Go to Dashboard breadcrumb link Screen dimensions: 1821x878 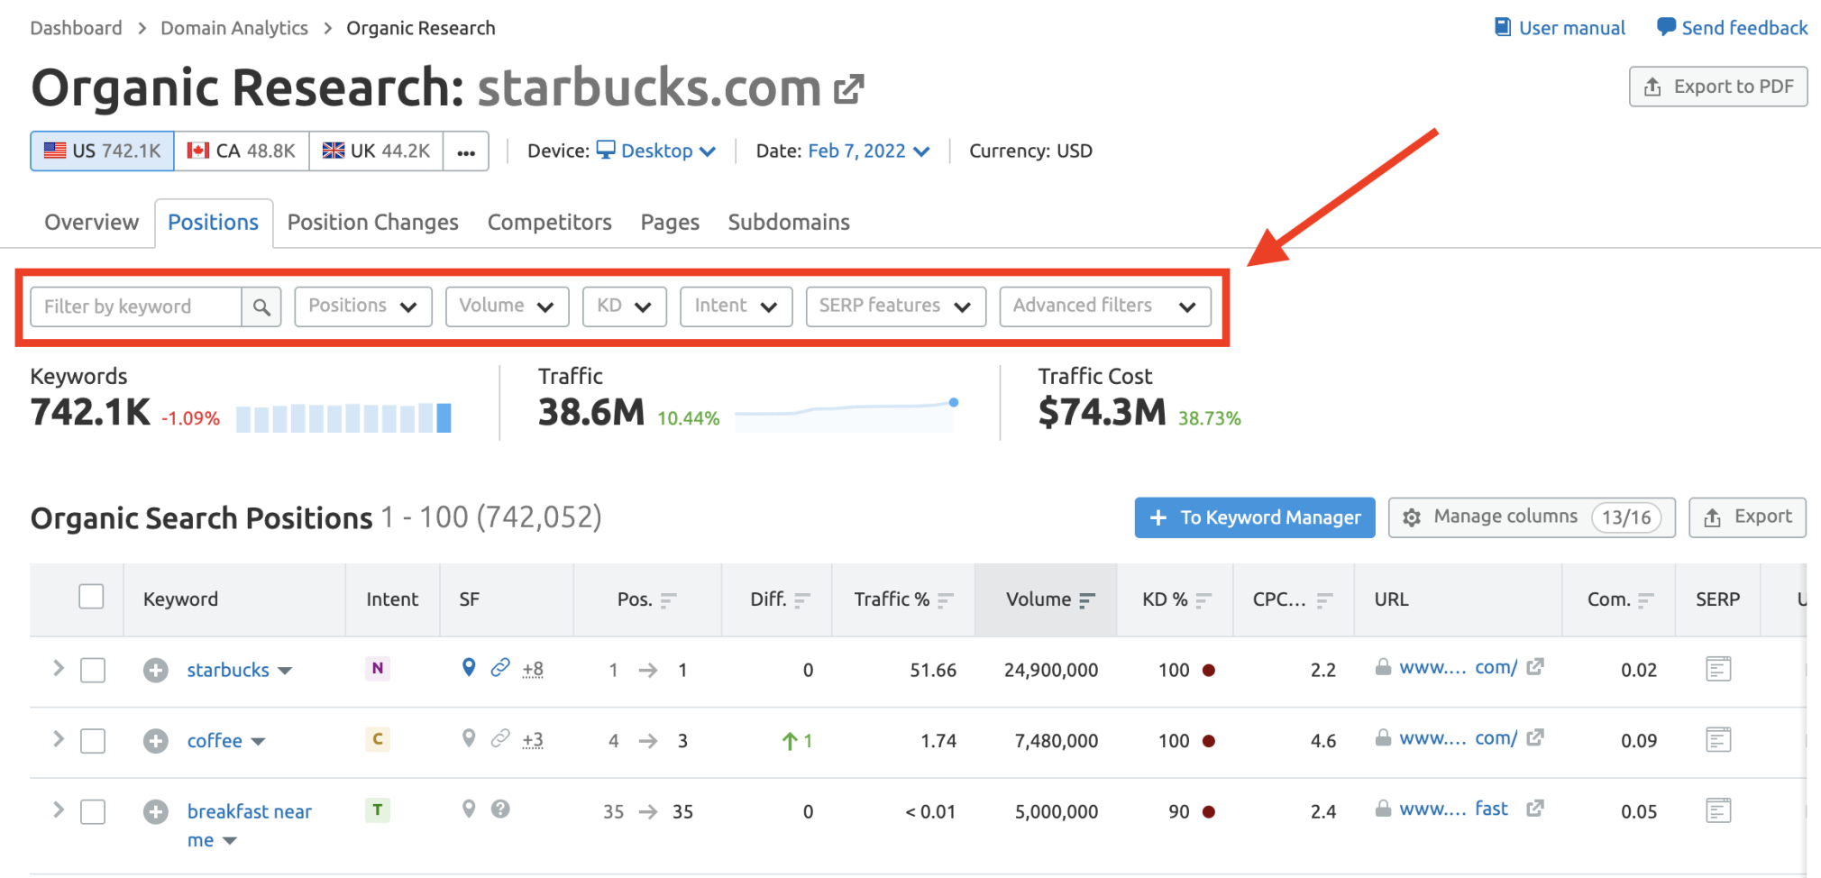[76, 28]
